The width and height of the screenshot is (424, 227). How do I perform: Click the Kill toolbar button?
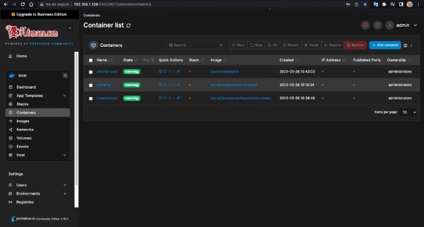pyautogui.click(x=272, y=45)
